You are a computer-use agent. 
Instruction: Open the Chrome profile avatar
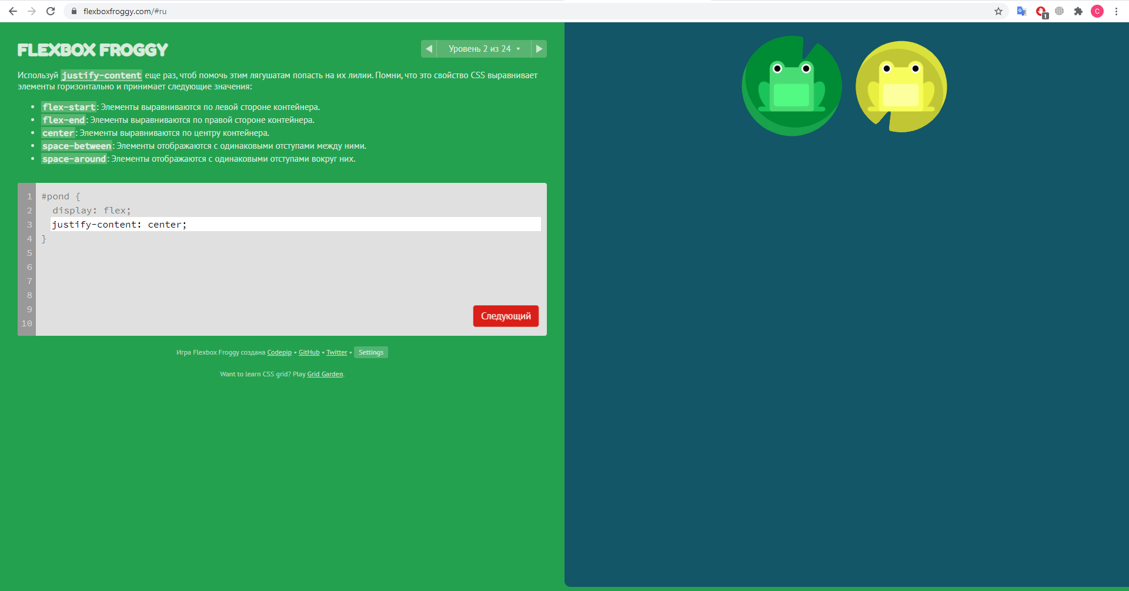[1097, 11]
